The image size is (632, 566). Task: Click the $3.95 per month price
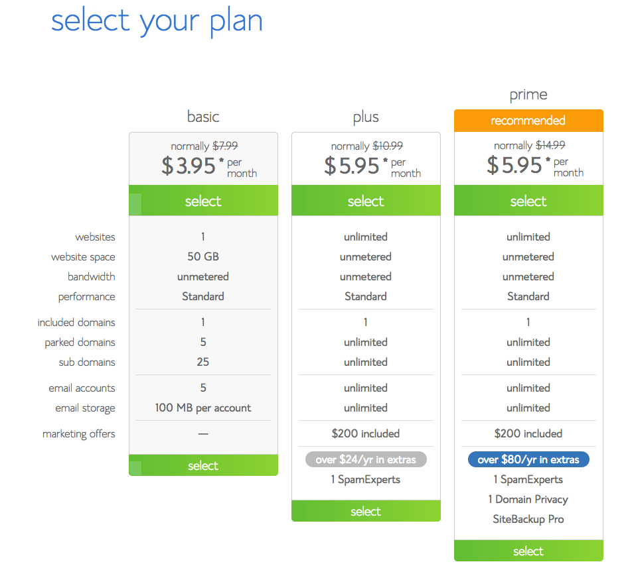[189, 166]
